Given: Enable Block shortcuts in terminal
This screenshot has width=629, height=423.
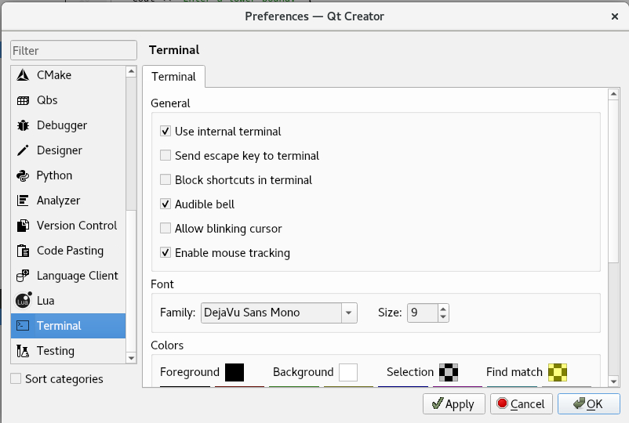Looking at the screenshot, I should tap(165, 179).
